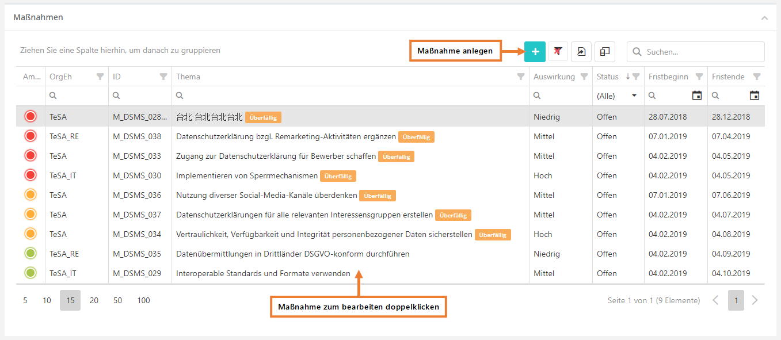Set page size to 20
The width and height of the screenshot is (781, 340).
94,300
